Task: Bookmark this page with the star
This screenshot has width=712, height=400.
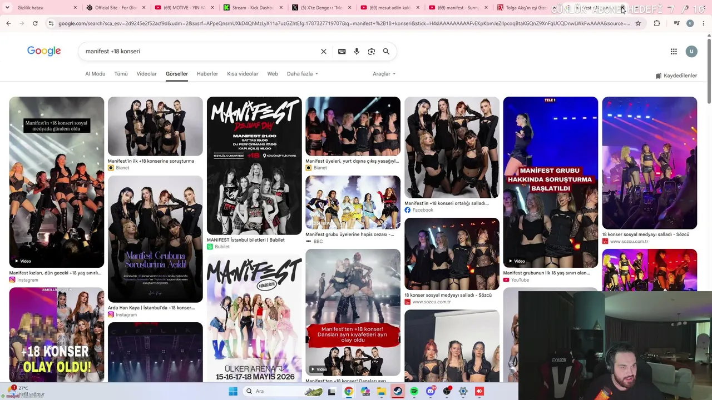Action: click(638, 23)
